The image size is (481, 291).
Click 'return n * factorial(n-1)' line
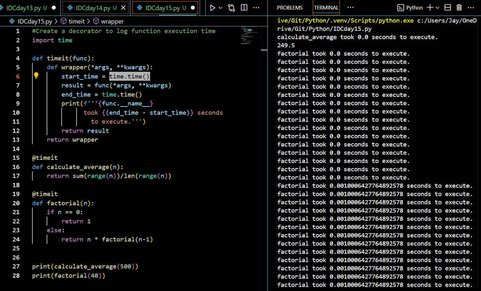point(107,239)
